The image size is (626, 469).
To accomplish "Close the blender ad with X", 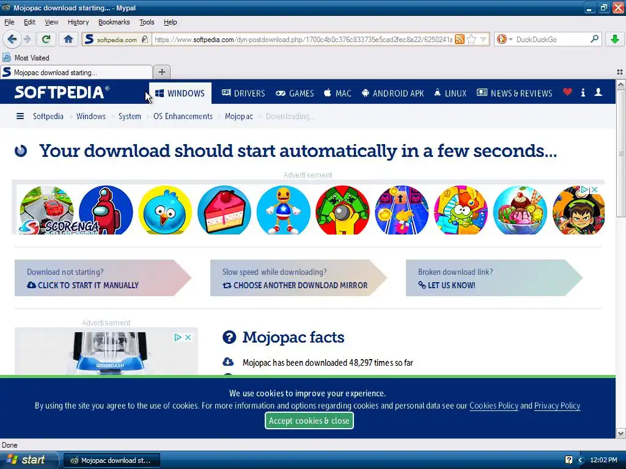I will click(188, 337).
